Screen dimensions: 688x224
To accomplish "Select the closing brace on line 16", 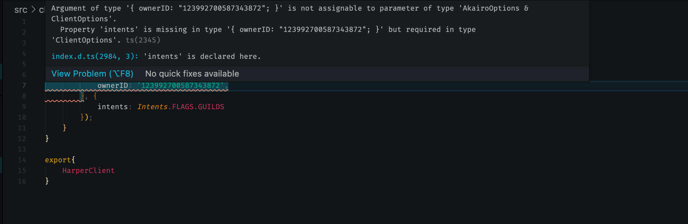I will tap(47, 181).
